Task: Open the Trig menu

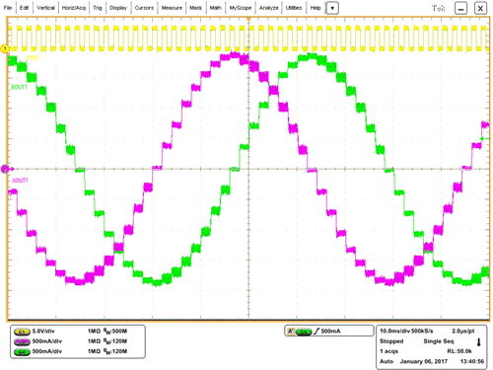Action: pos(98,8)
